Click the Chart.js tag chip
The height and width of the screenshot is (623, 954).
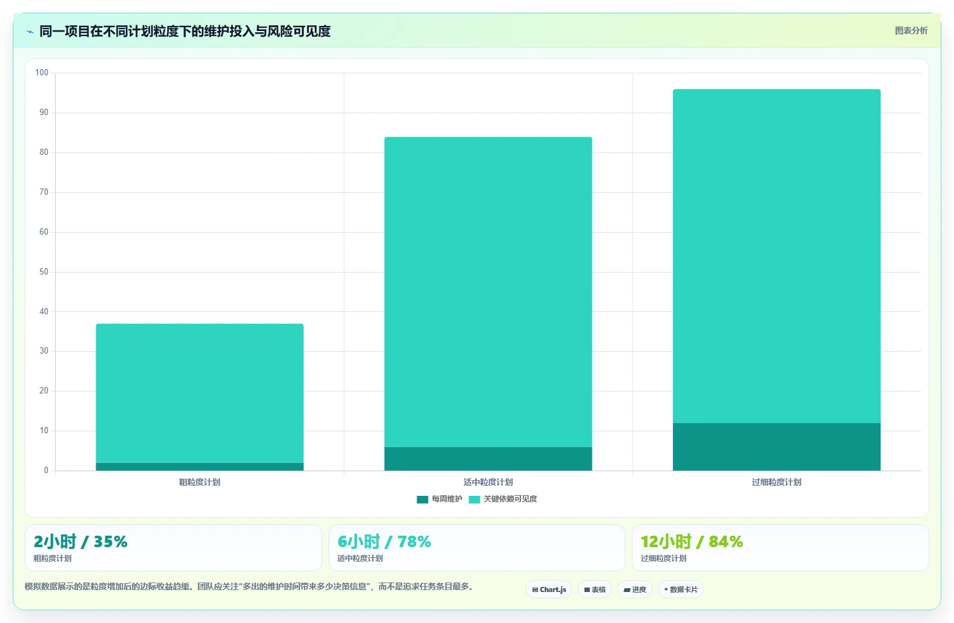549,589
